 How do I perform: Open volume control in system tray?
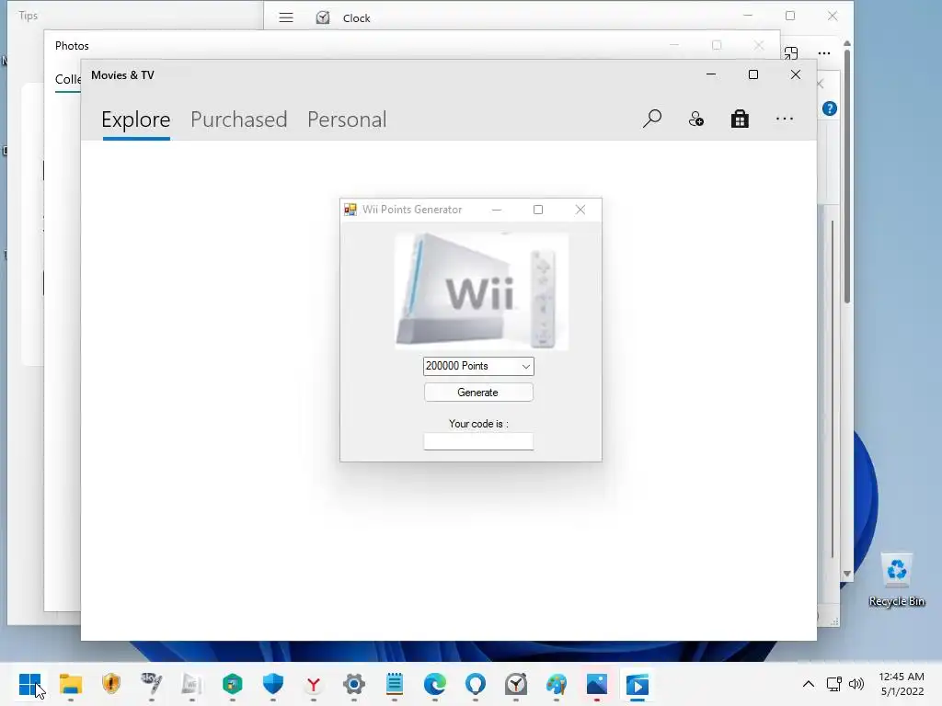pos(856,684)
